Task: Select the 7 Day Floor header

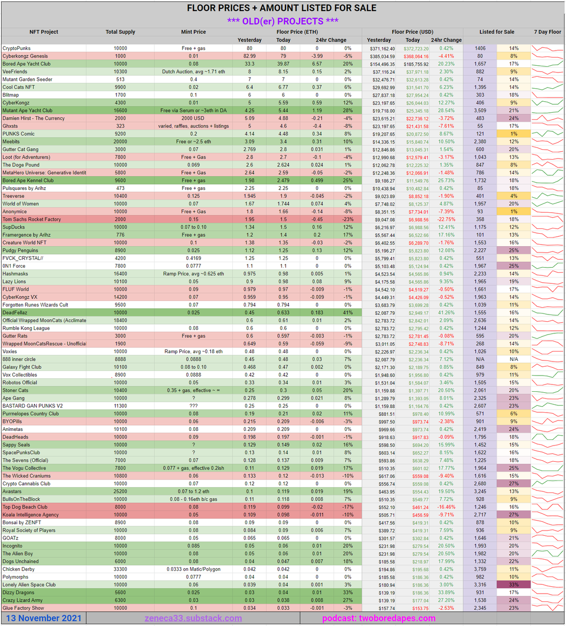Action: [548, 32]
